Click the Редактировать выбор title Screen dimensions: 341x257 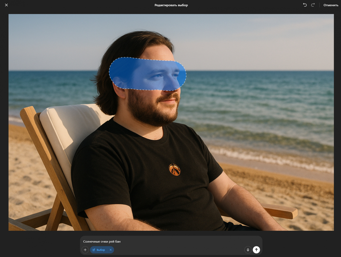coord(171,5)
